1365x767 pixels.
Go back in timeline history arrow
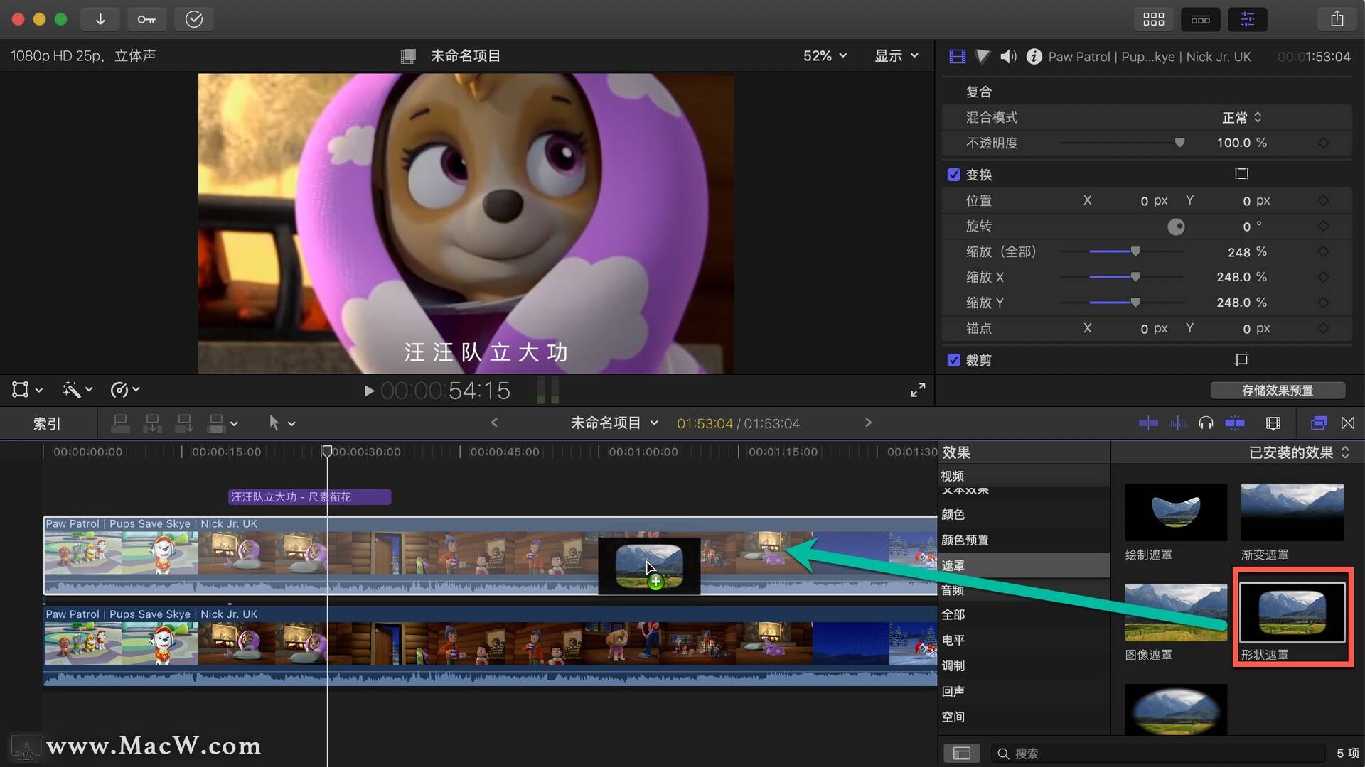(494, 423)
